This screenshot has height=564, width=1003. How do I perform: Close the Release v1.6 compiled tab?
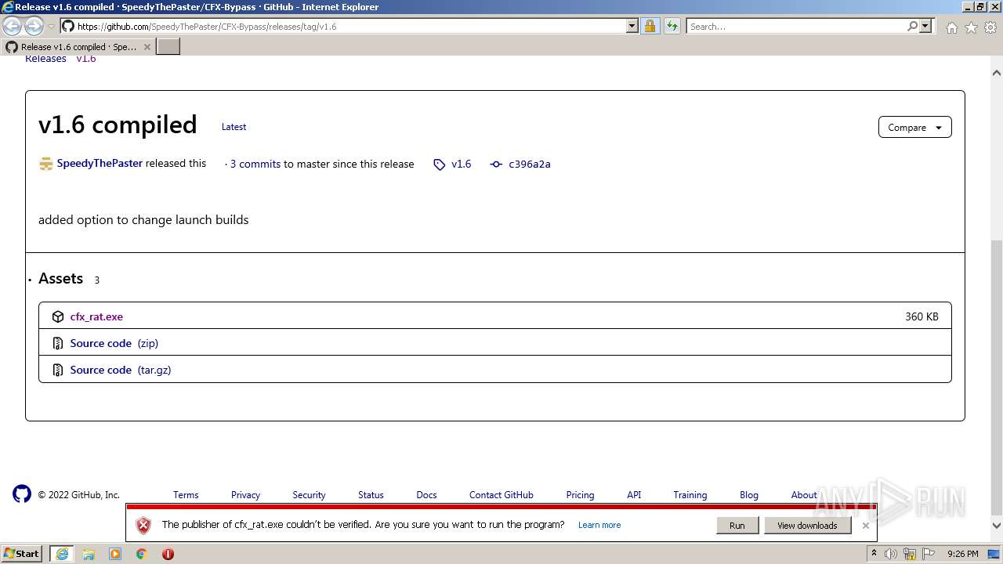[x=147, y=47]
